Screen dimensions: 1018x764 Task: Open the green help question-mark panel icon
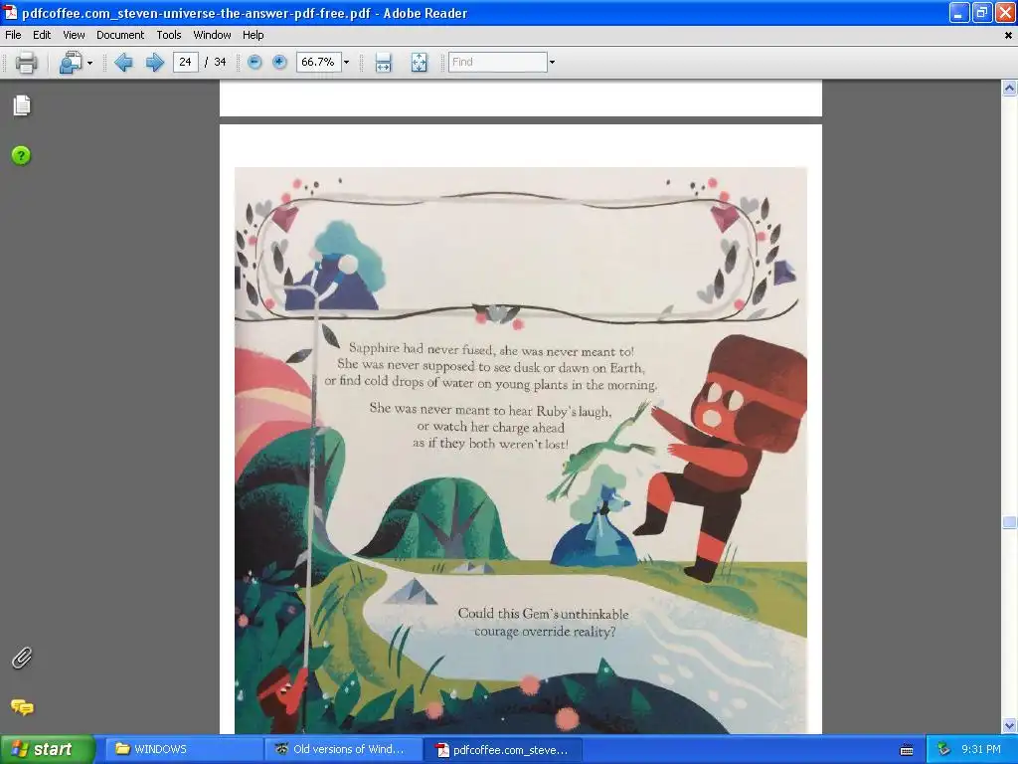[21, 155]
